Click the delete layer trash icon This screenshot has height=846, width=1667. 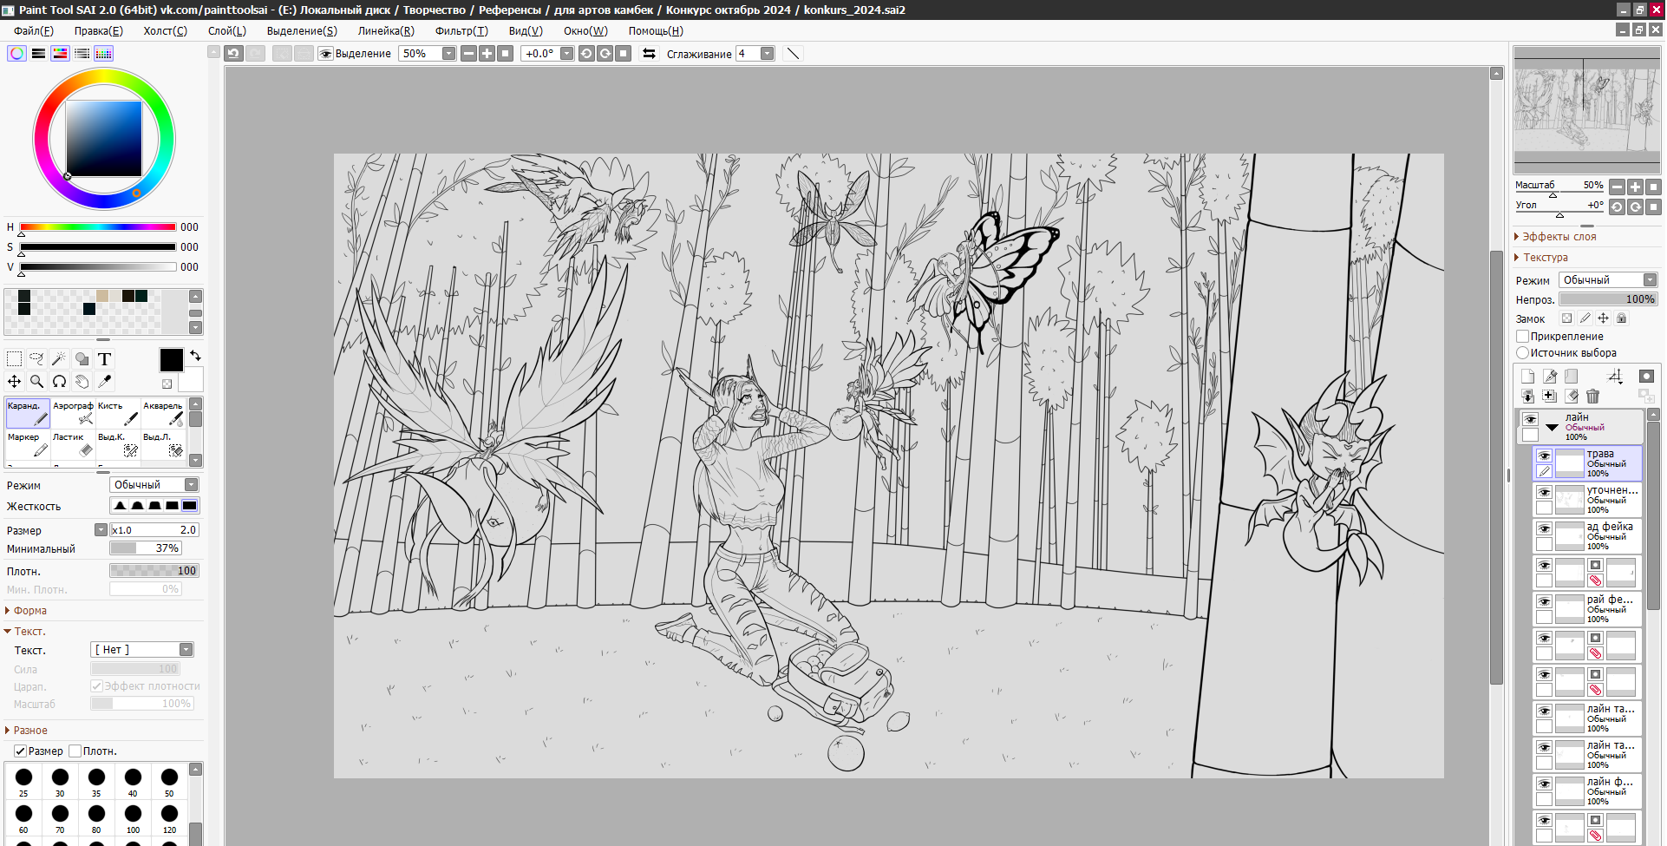click(1592, 397)
